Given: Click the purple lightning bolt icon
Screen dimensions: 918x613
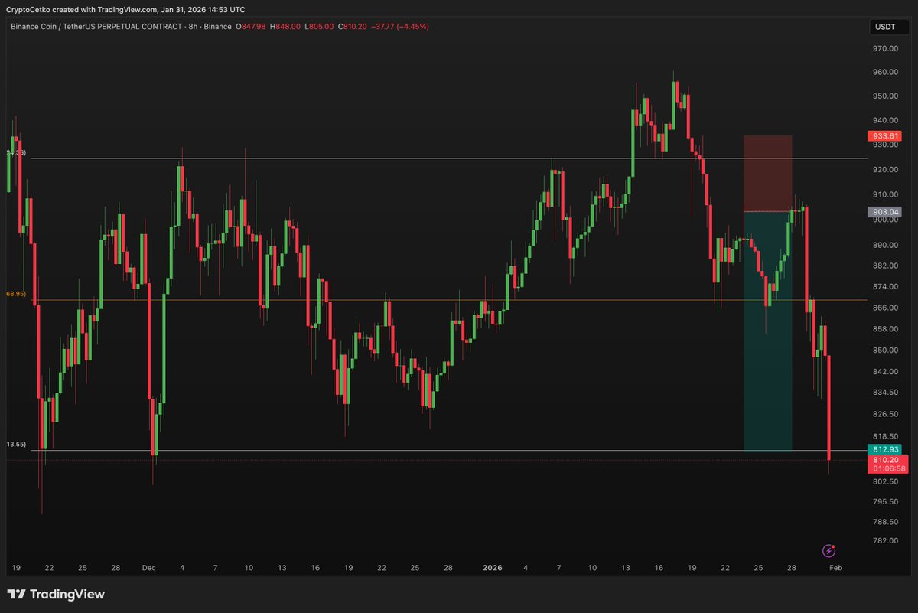Looking at the screenshot, I should [x=828, y=550].
